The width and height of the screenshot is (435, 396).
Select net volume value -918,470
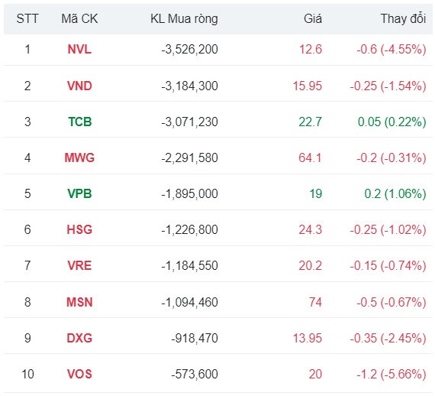(x=195, y=339)
